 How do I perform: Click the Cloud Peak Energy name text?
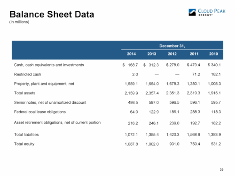coord(211,12)
